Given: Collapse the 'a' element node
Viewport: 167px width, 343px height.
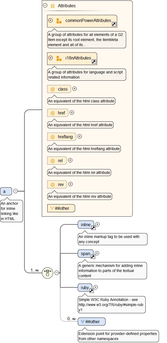Looking at the screenshot, I should (x=15, y=191).
